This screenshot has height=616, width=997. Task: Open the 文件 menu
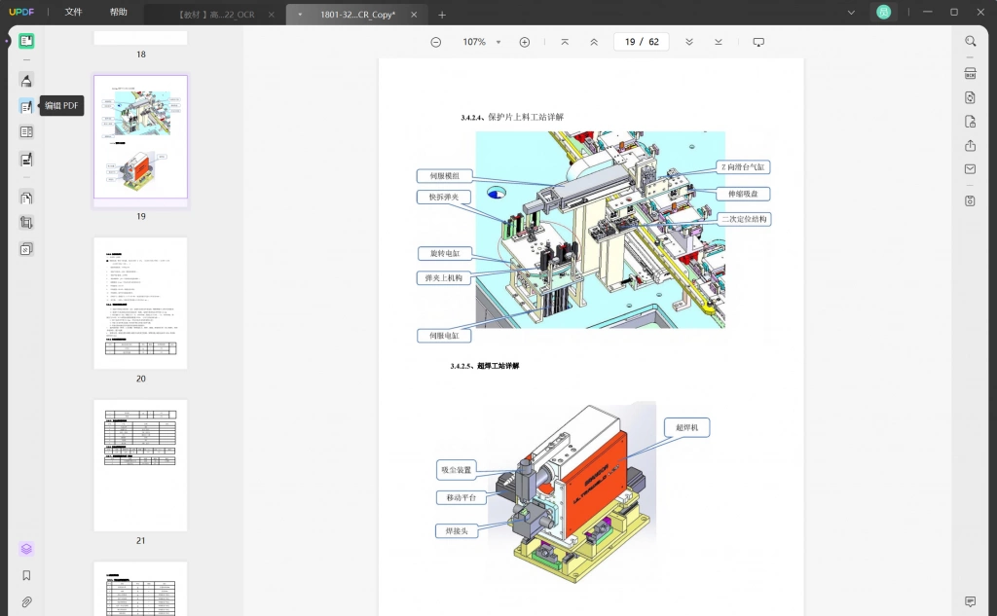[74, 12]
